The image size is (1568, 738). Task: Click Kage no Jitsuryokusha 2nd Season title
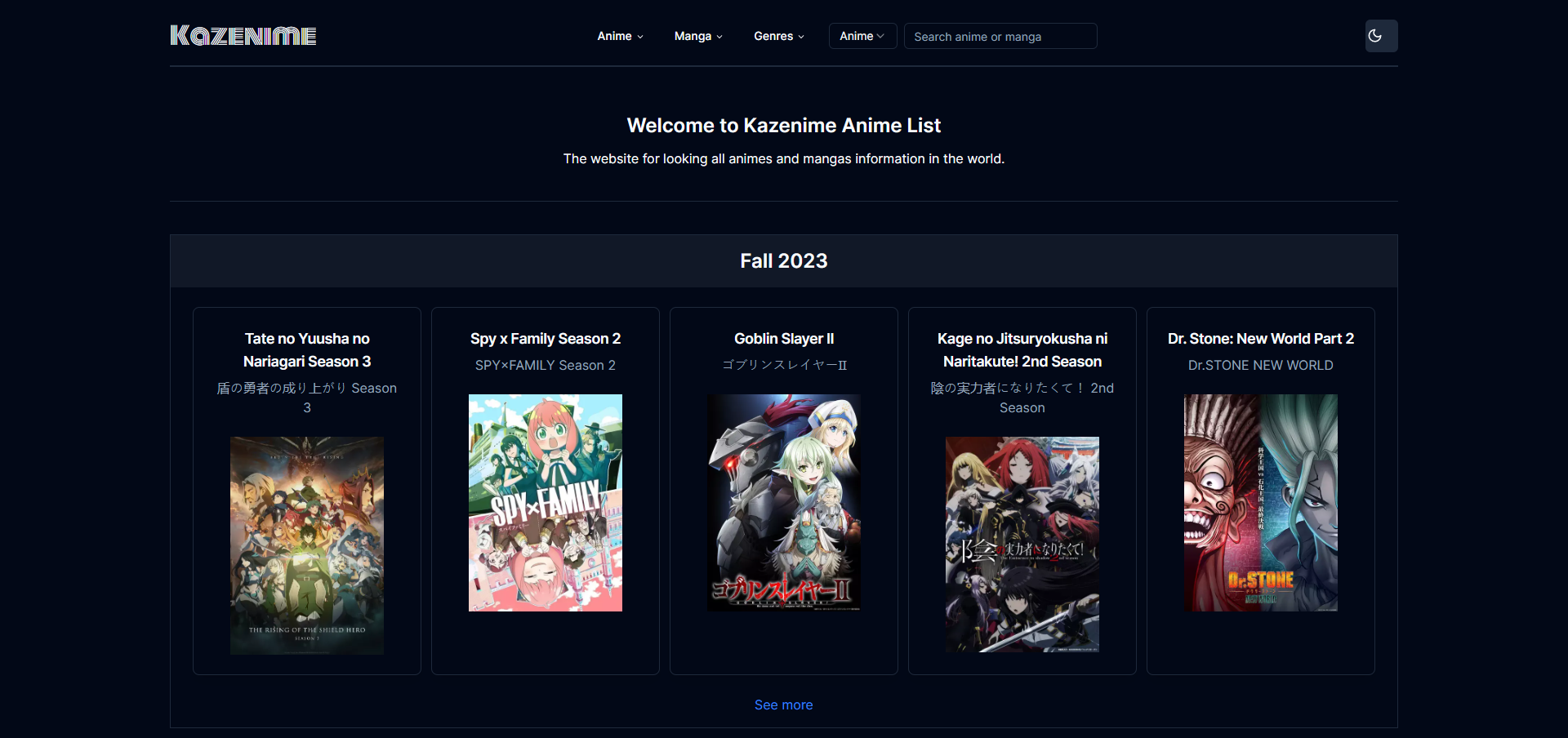pos(1022,350)
